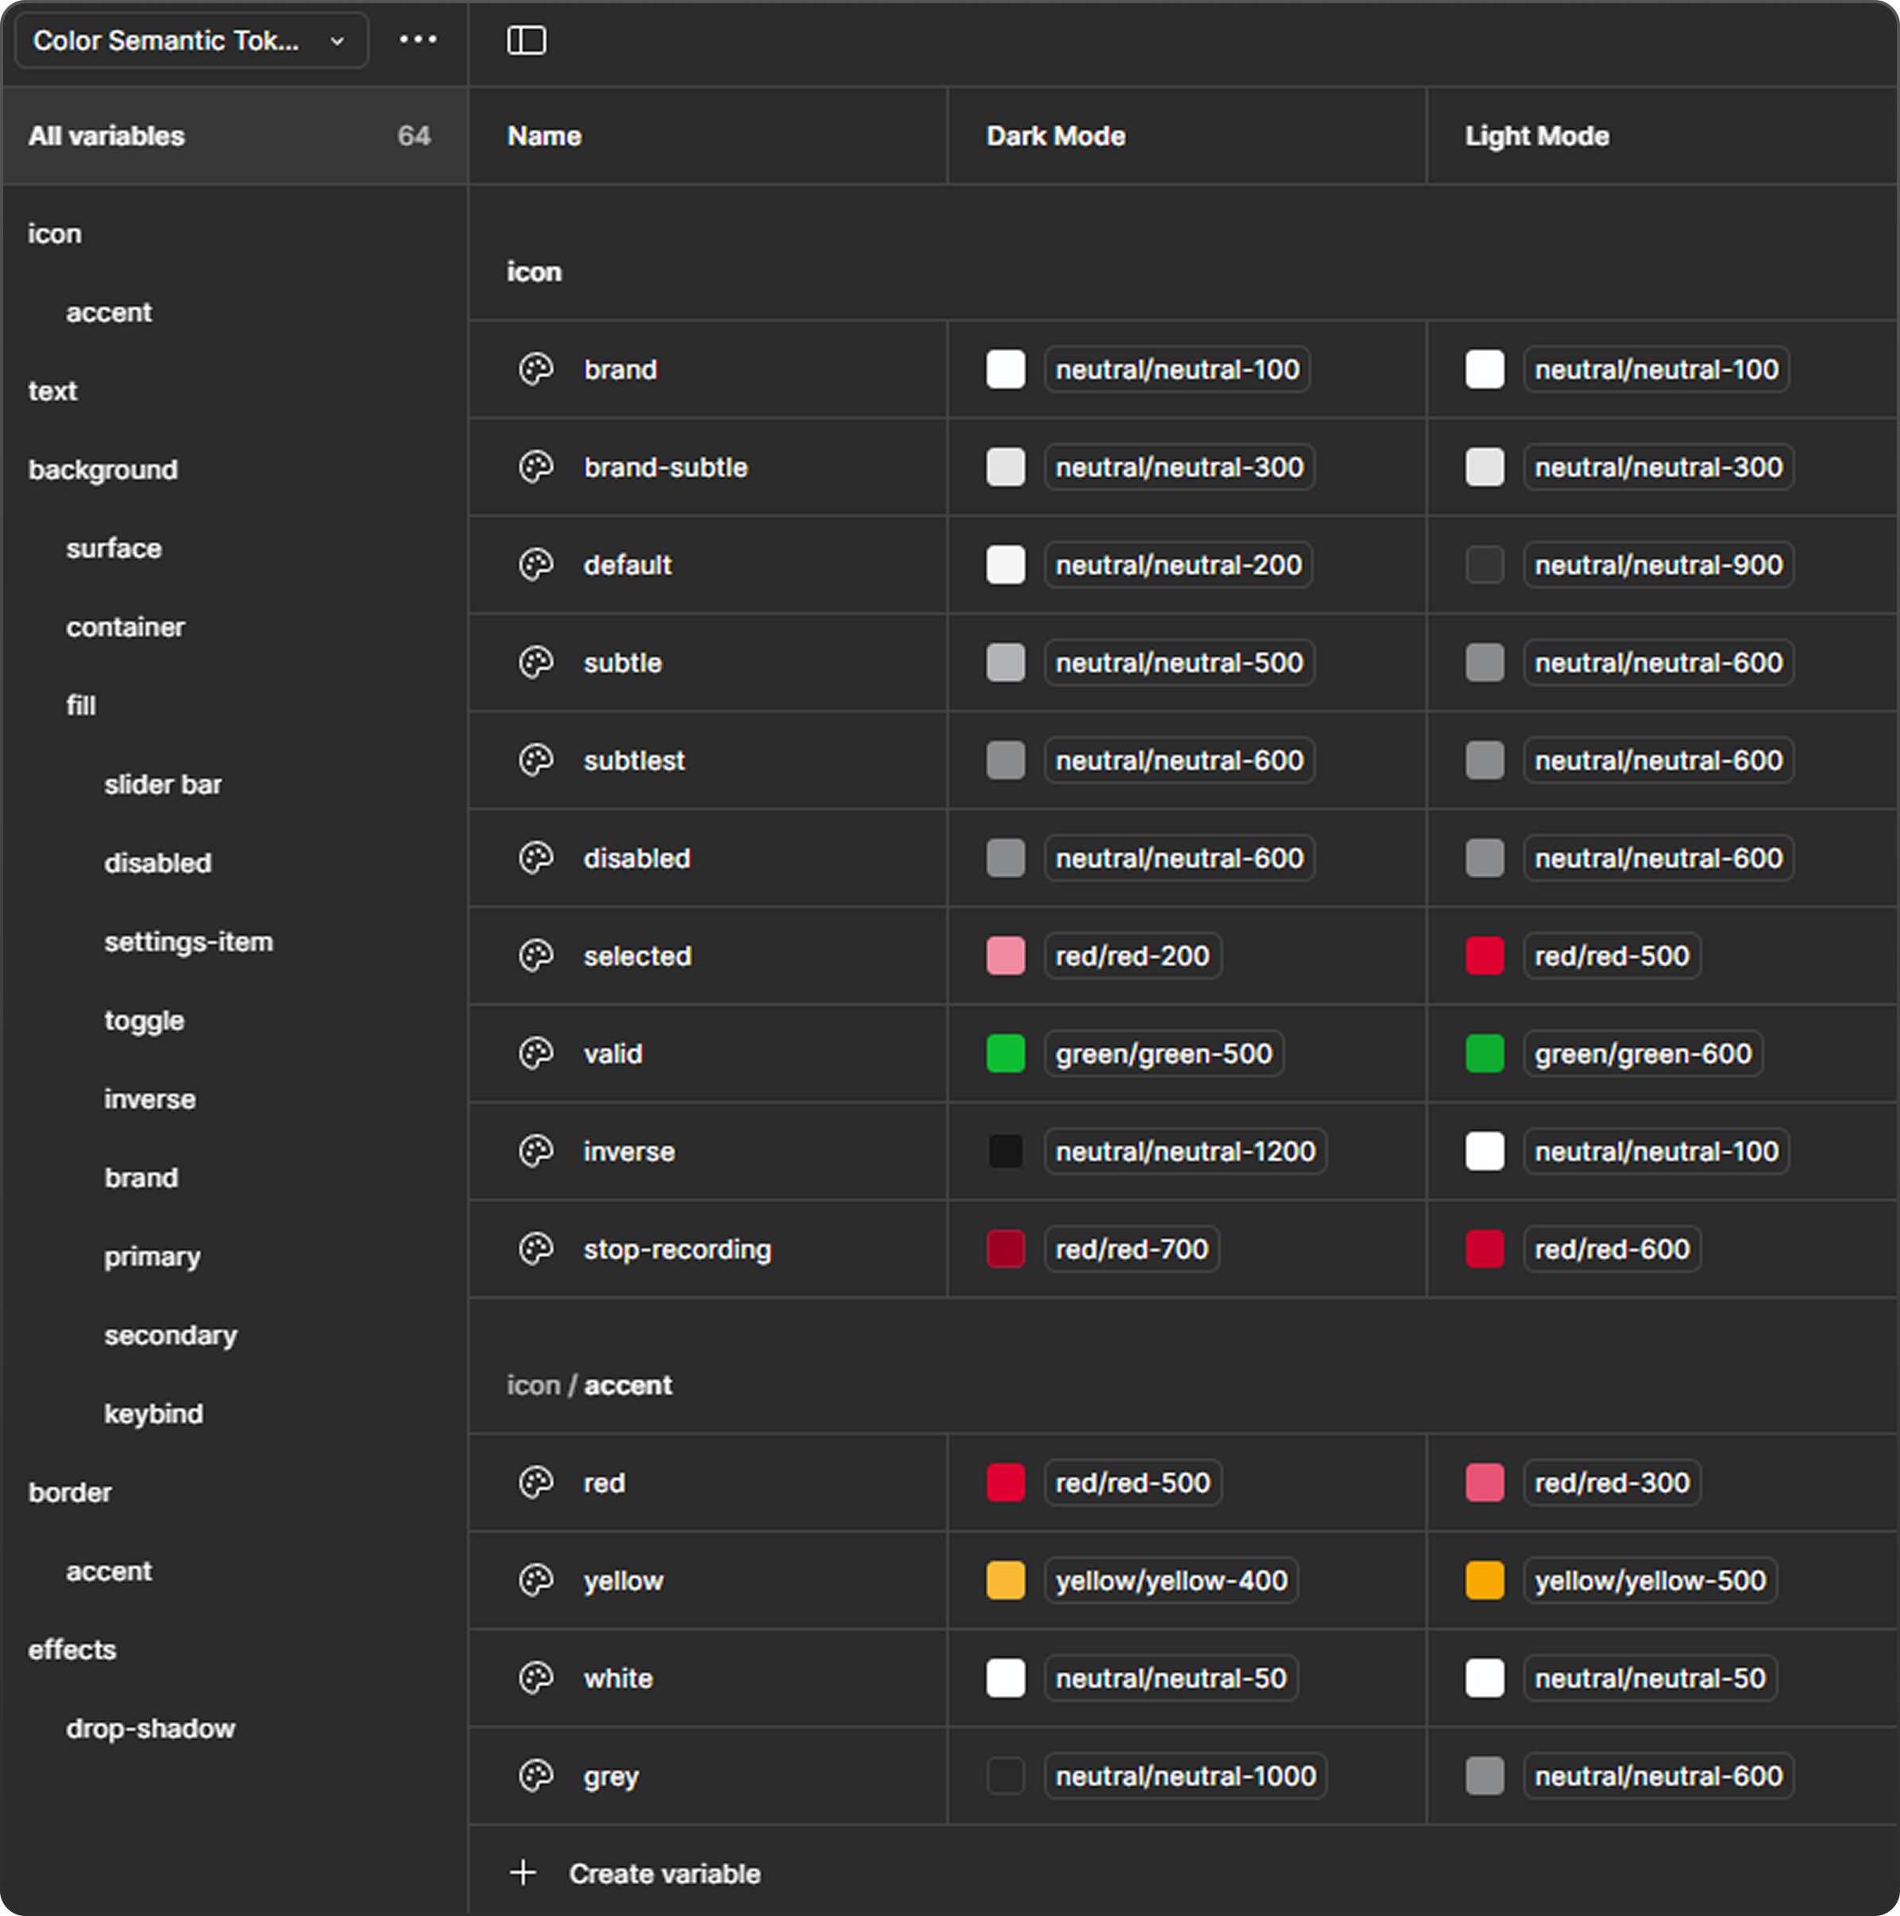This screenshot has height=1916, width=1900.
Task: Select slider bar group in sidebar
Action: [163, 785]
